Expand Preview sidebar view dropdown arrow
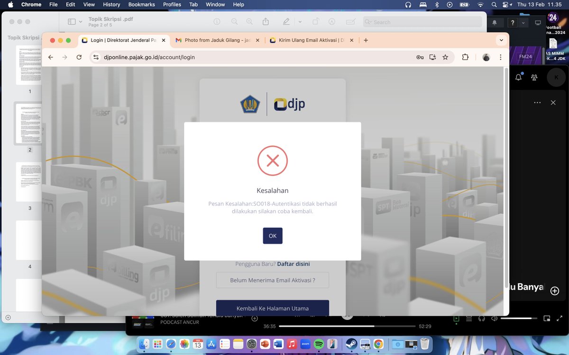The width and height of the screenshot is (569, 355). (x=81, y=22)
